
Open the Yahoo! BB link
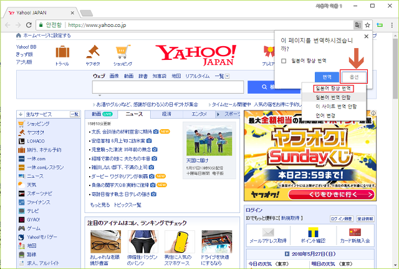point(26,47)
